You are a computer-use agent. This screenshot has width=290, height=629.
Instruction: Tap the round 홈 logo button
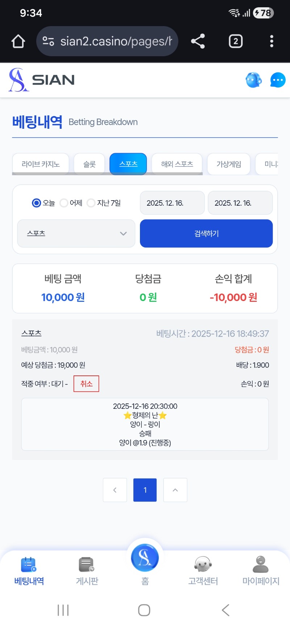[145, 558]
